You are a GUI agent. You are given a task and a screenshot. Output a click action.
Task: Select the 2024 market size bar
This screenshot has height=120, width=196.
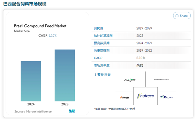click(x=31, y=81)
